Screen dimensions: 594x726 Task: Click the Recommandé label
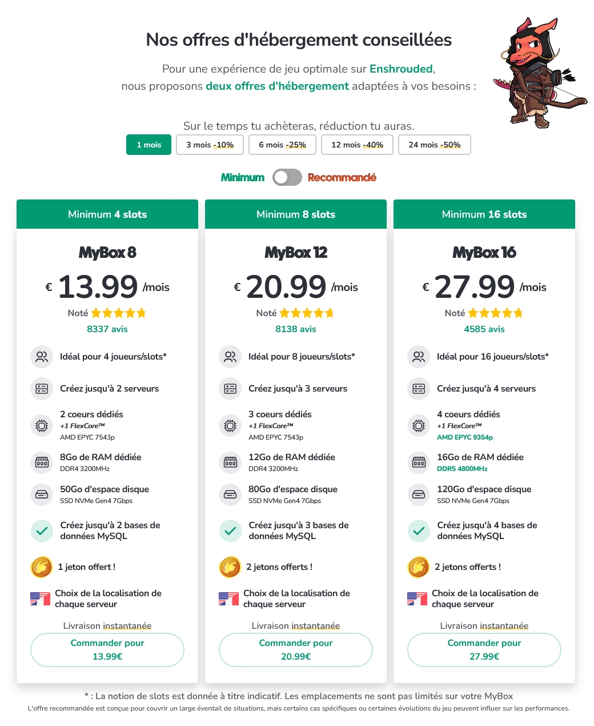click(342, 177)
